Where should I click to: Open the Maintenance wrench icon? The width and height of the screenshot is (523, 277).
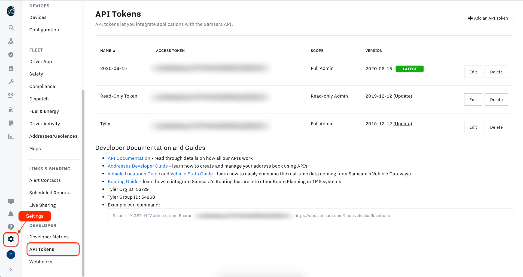[x=11, y=82]
